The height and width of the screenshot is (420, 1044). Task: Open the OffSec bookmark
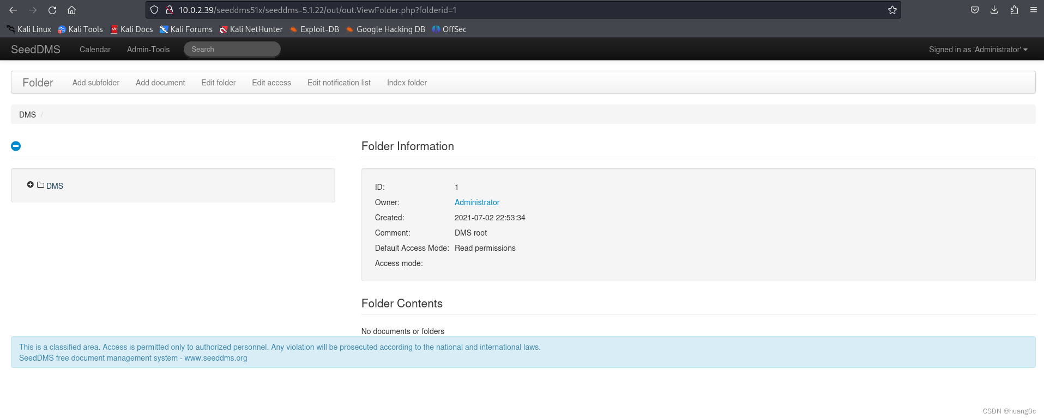click(449, 29)
